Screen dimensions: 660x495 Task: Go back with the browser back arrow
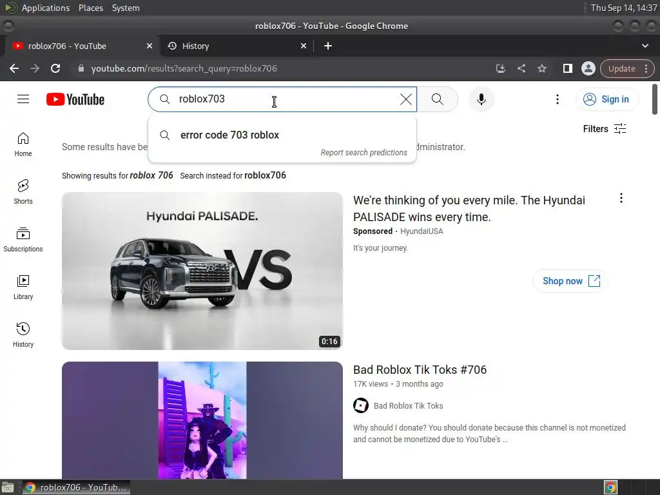tap(14, 68)
